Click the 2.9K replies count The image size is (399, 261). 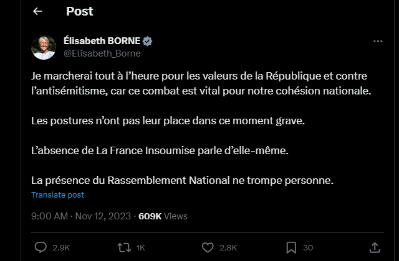61,247
